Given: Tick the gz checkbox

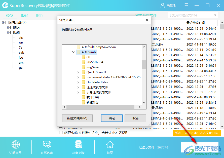Looking at the screenshot, I should (x=17, y=68).
